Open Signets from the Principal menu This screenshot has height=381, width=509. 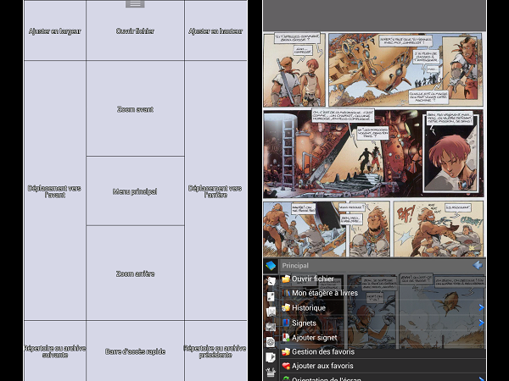click(383, 323)
